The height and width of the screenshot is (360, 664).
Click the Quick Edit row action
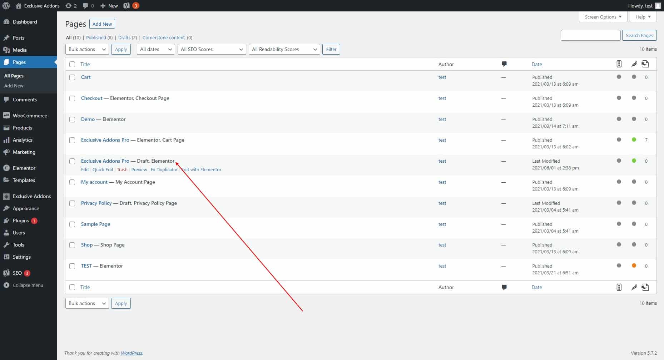pos(103,169)
